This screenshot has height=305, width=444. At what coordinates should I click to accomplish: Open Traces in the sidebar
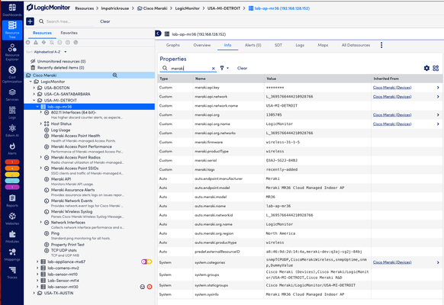pyautogui.click(x=12, y=272)
